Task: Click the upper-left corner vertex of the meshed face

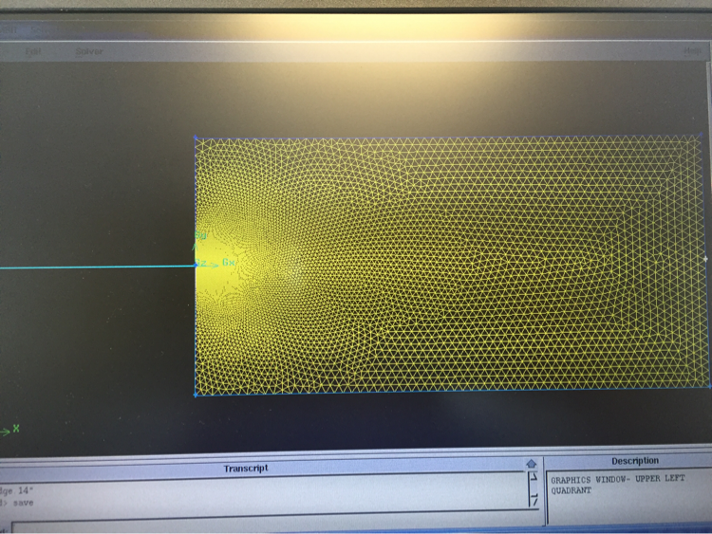Action: [x=196, y=137]
